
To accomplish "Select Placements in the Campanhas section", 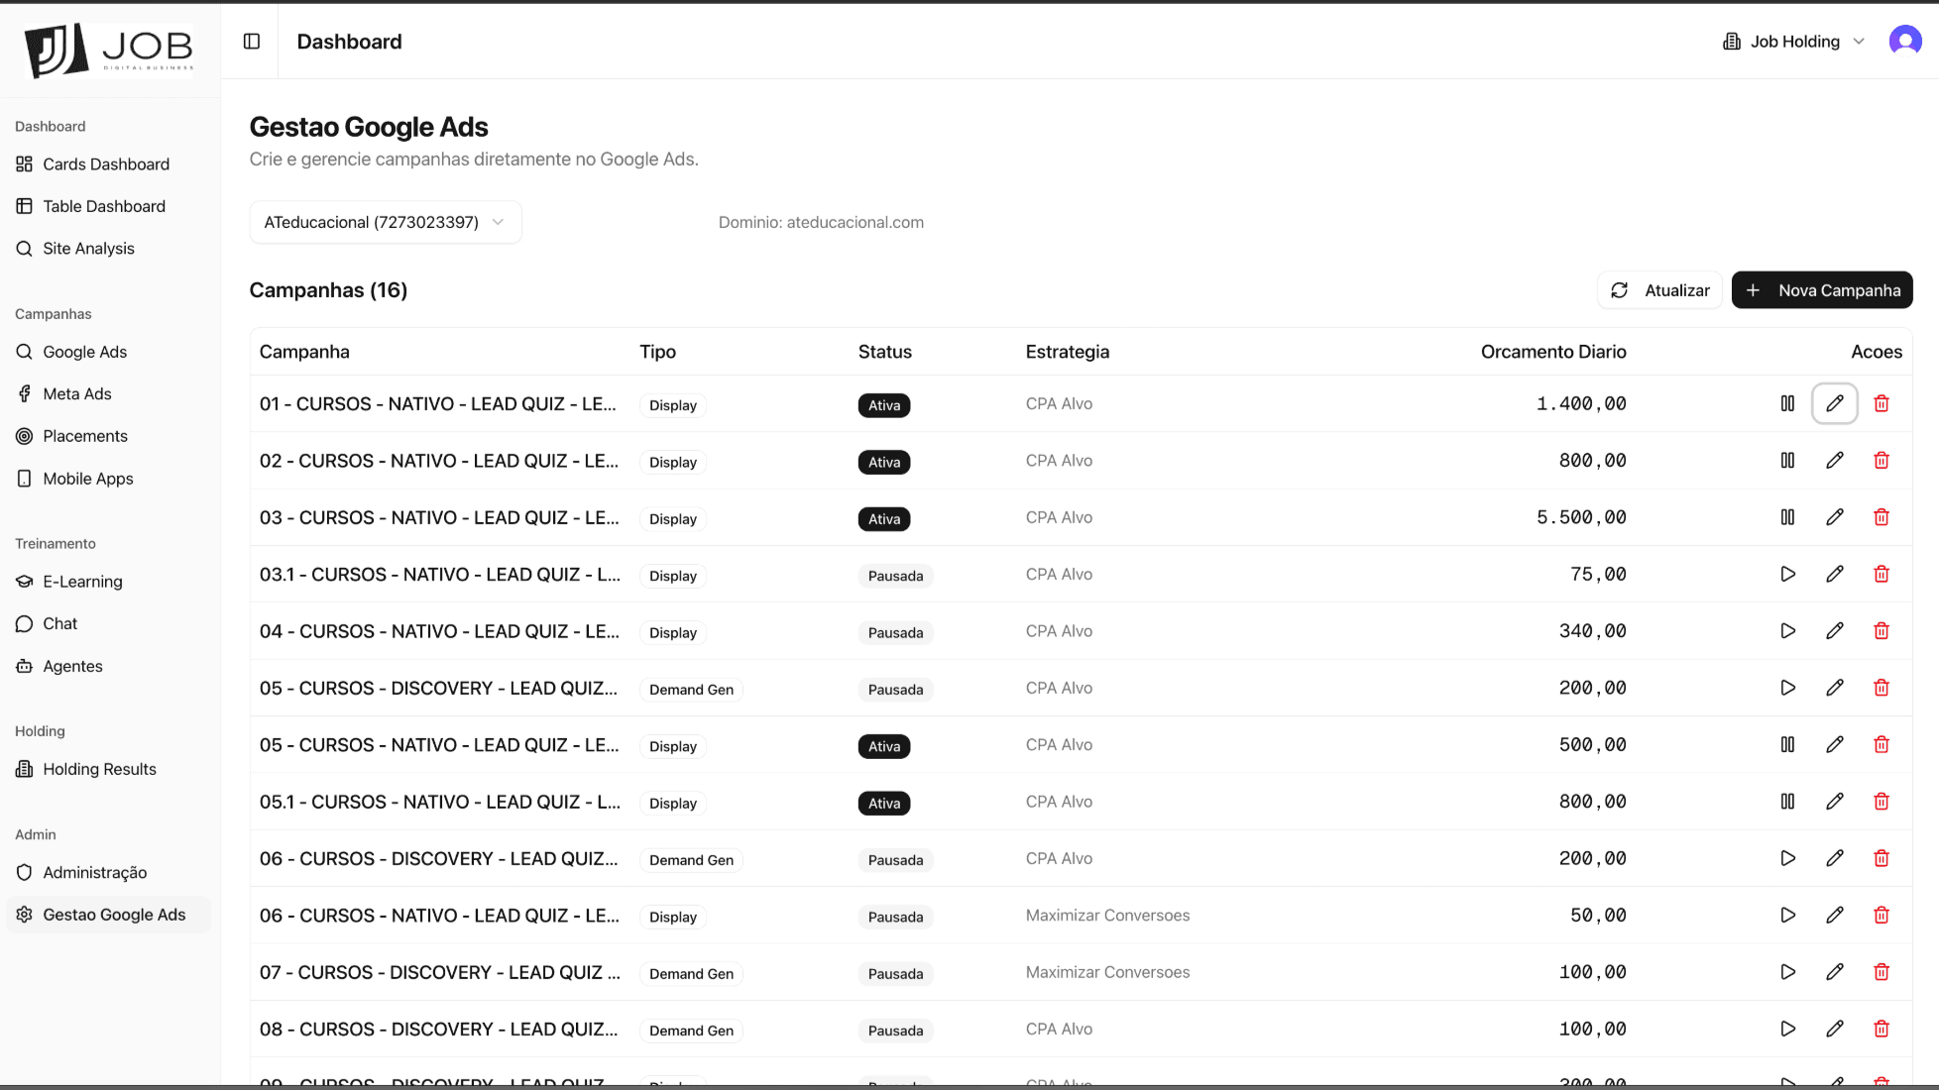I will pyautogui.click(x=85, y=436).
